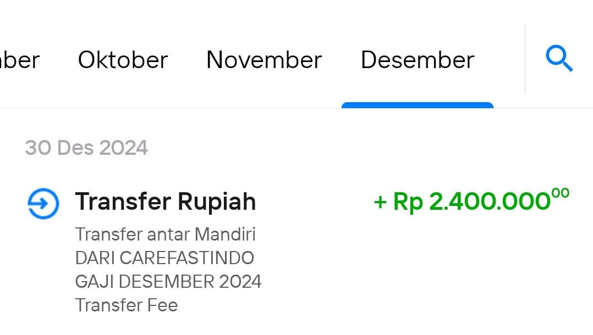Select the November month tab
Viewport: 593px width, 335px height.
(264, 60)
